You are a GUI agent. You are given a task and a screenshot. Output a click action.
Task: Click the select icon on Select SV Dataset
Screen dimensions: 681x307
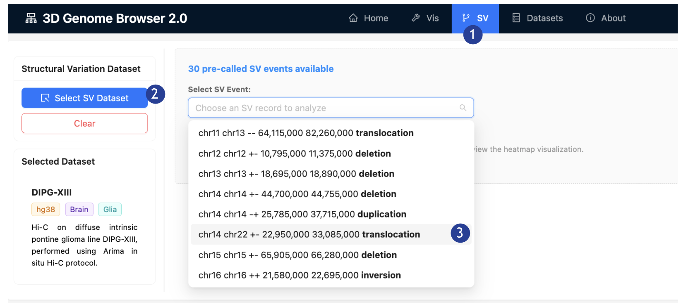pyautogui.click(x=45, y=98)
